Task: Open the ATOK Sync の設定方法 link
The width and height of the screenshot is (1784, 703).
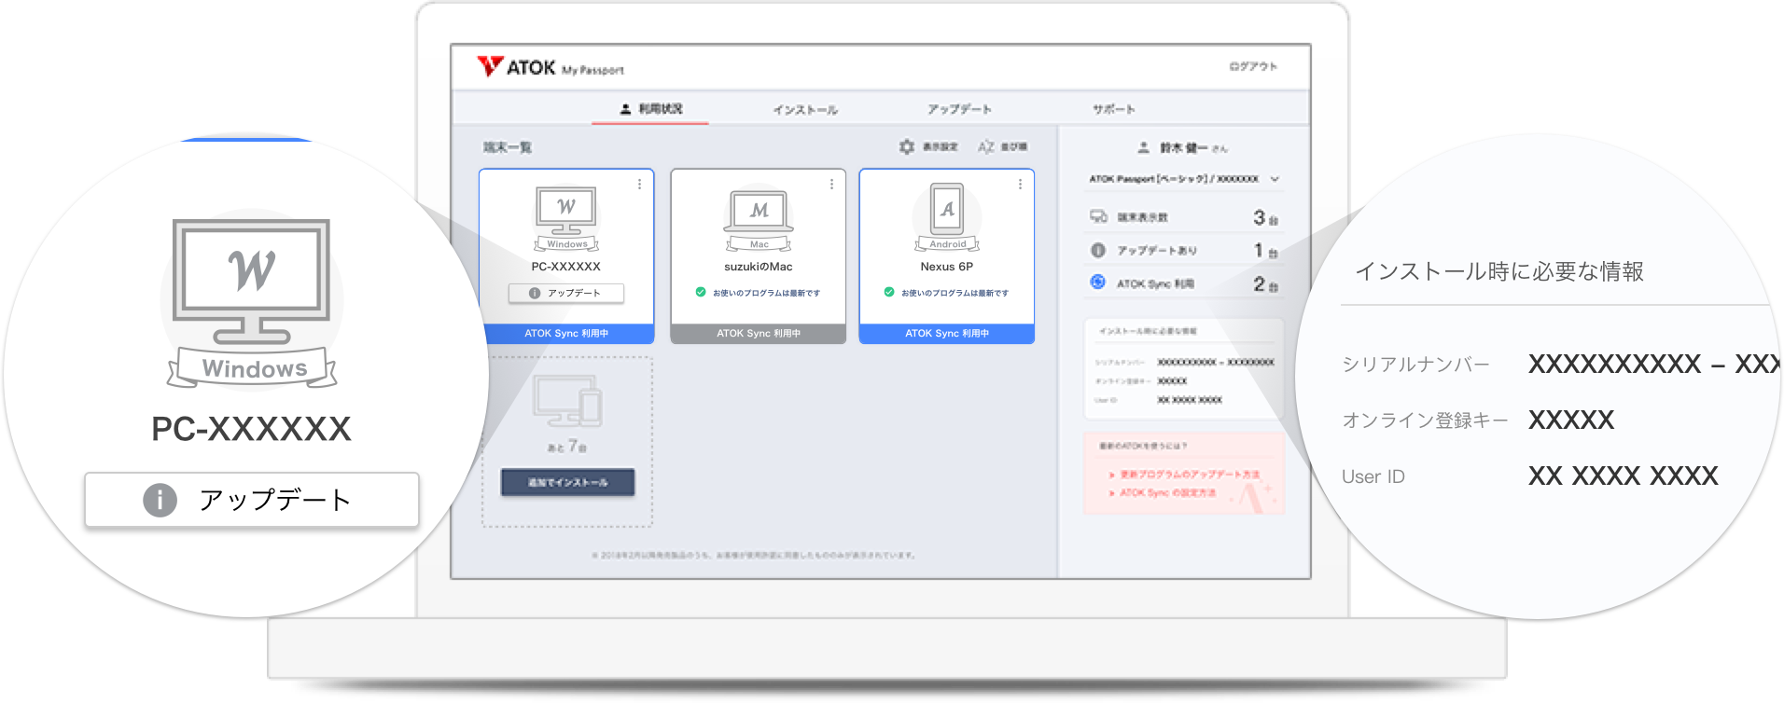Action: click(x=1167, y=492)
